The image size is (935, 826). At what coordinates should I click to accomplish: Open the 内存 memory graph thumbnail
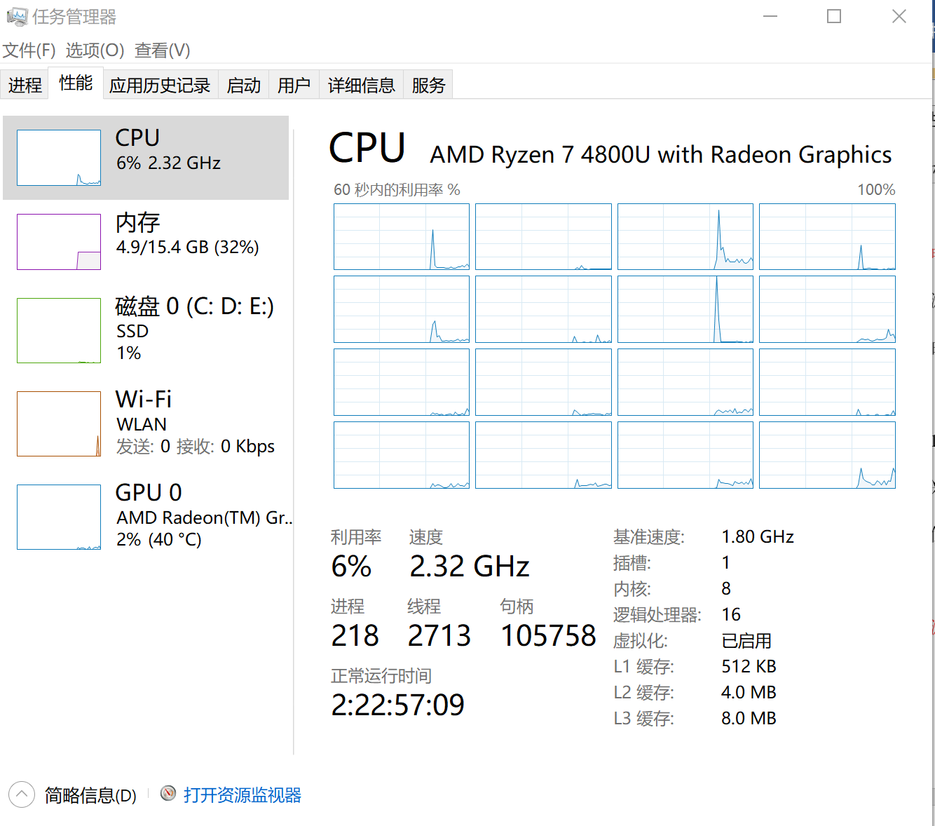[59, 242]
